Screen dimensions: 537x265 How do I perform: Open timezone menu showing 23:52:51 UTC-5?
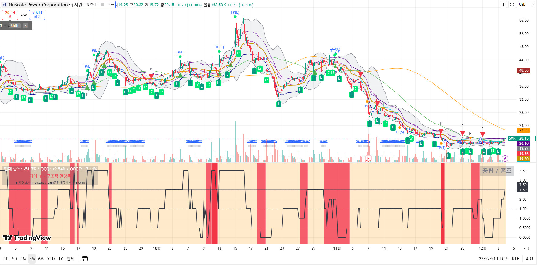coord(494,259)
